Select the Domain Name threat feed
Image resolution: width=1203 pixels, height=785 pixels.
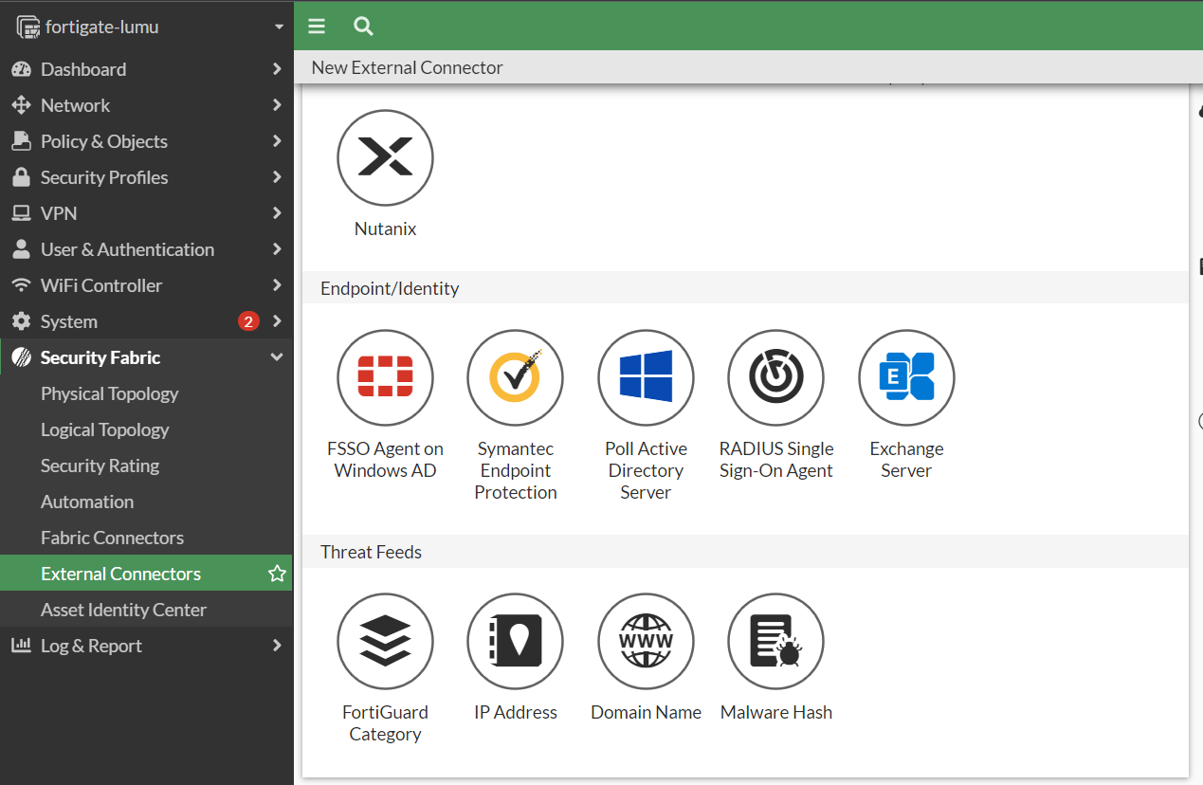(x=646, y=641)
